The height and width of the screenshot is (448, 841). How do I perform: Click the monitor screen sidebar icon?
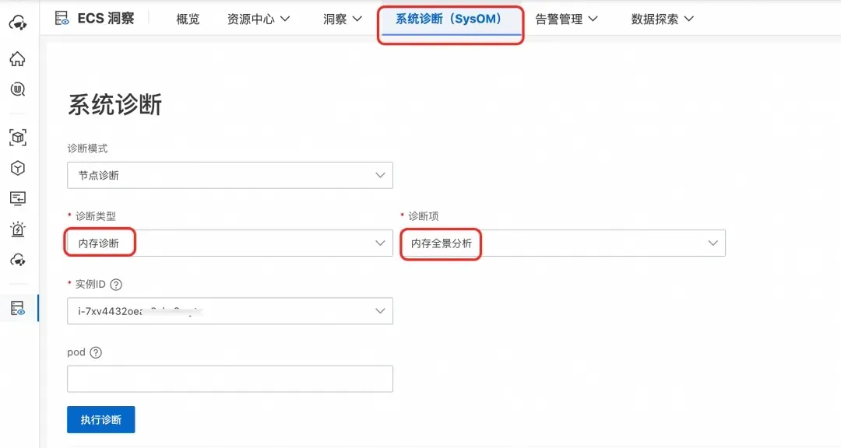tap(17, 198)
